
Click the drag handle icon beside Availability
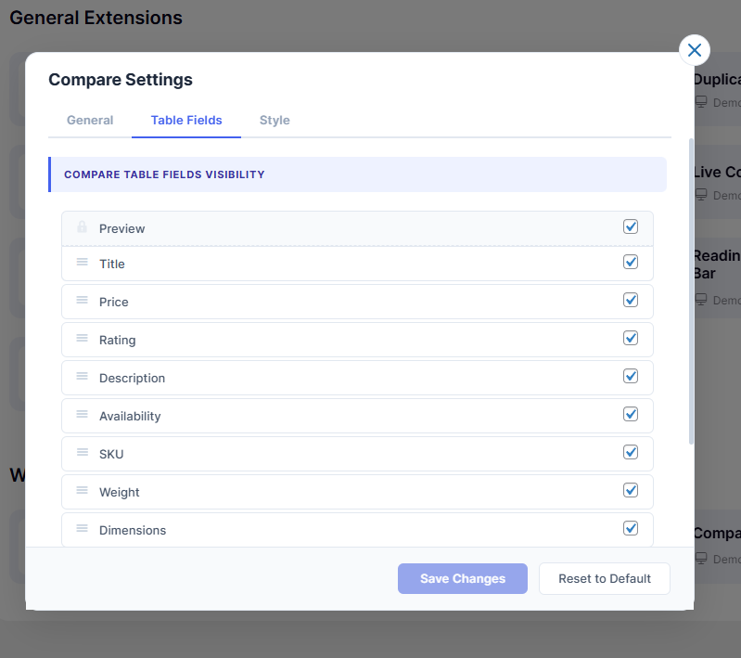(x=82, y=415)
